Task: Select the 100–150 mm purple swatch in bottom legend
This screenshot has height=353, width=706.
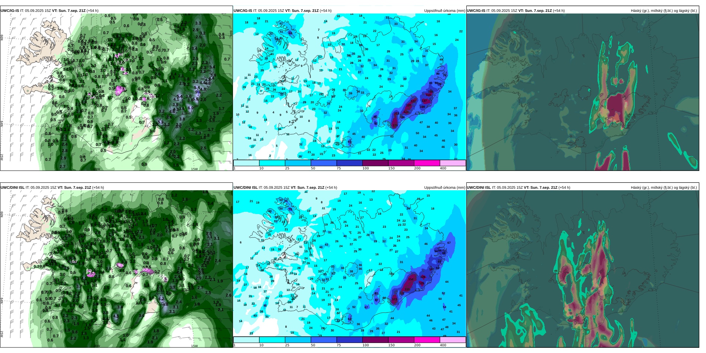Action: (375, 340)
